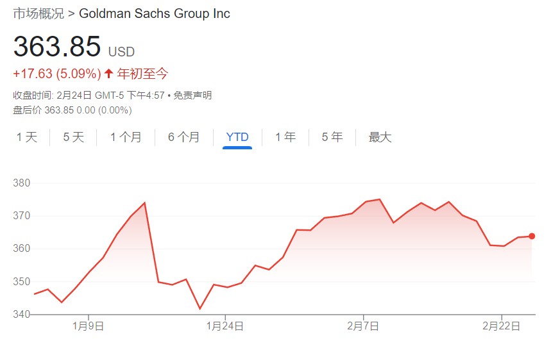Viewport: 560px width, 339px height.
Task: Click the 1月24日 date axis label
Action: coord(226,326)
